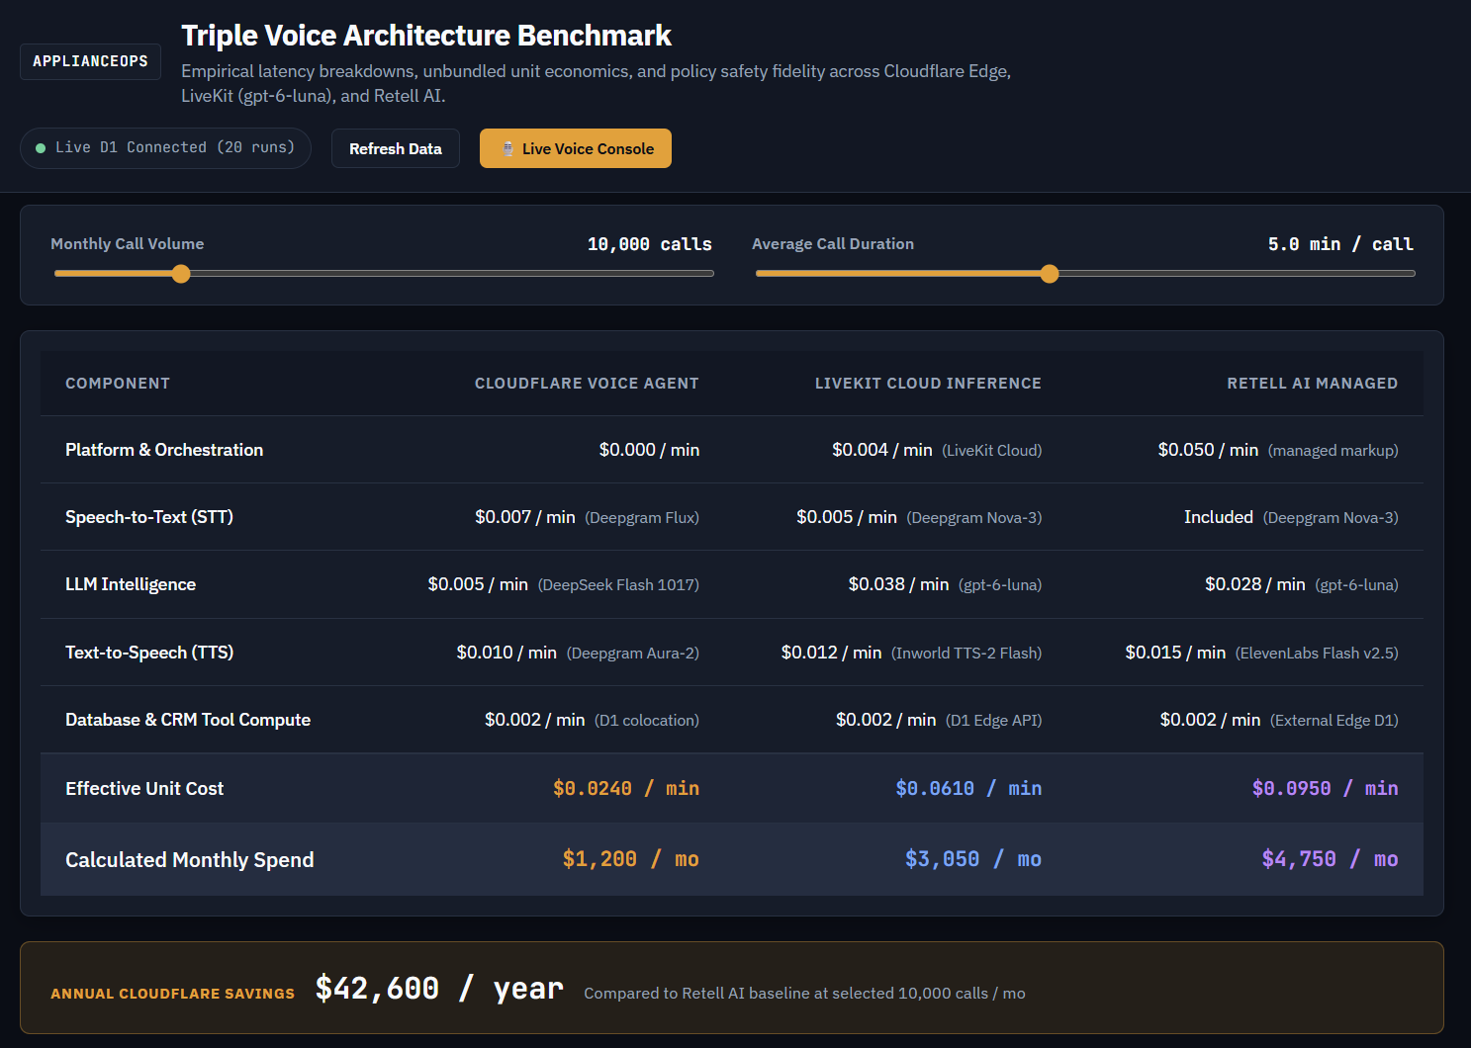Click the '$0.015 / min' ElevenLabs Flash v2.5 cell
This screenshot has height=1048, width=1471.
(1261, 653)
